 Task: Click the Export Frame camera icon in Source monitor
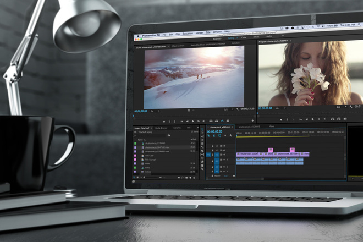pos(228,120)
